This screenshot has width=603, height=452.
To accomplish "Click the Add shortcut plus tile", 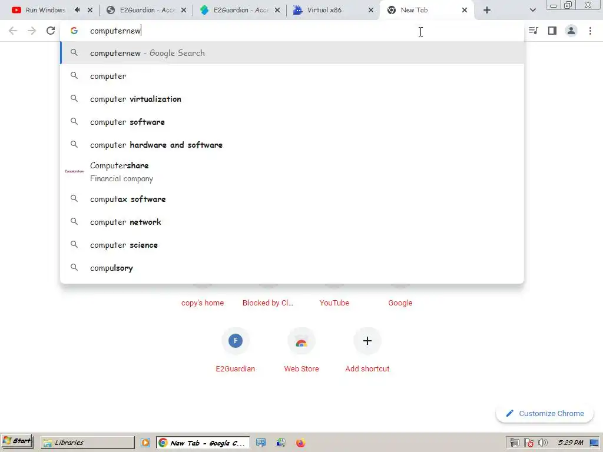I will [x=367, y=350].
